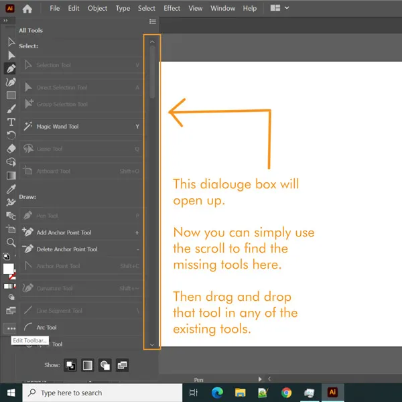Toggle the gradient color controls in Show row
Viewport: 402px width, 402px height.
click(88, 365)
